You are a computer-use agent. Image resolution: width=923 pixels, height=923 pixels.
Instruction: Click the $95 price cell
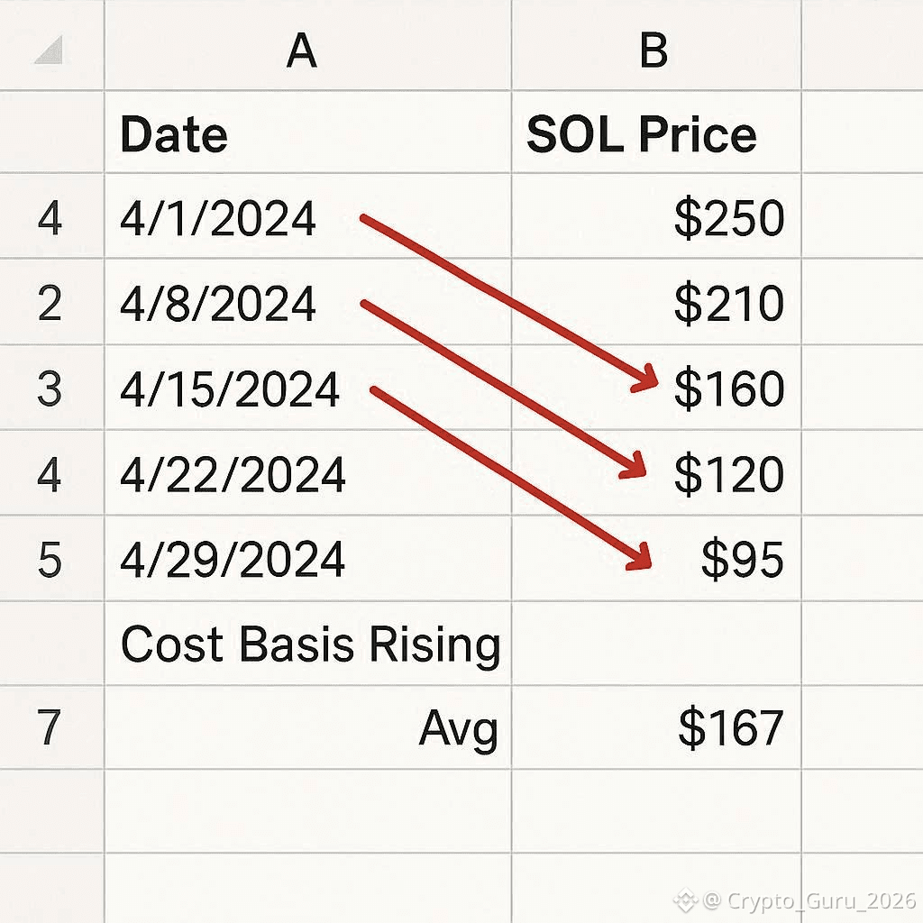pyautogui.click(x=742, y=560)
